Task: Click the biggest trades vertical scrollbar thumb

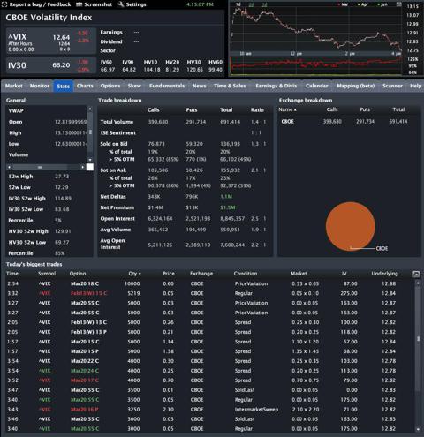Action: coord(418,339)
